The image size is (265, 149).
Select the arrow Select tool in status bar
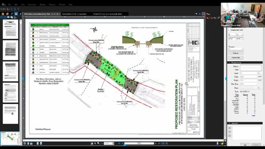pos(95,143)
